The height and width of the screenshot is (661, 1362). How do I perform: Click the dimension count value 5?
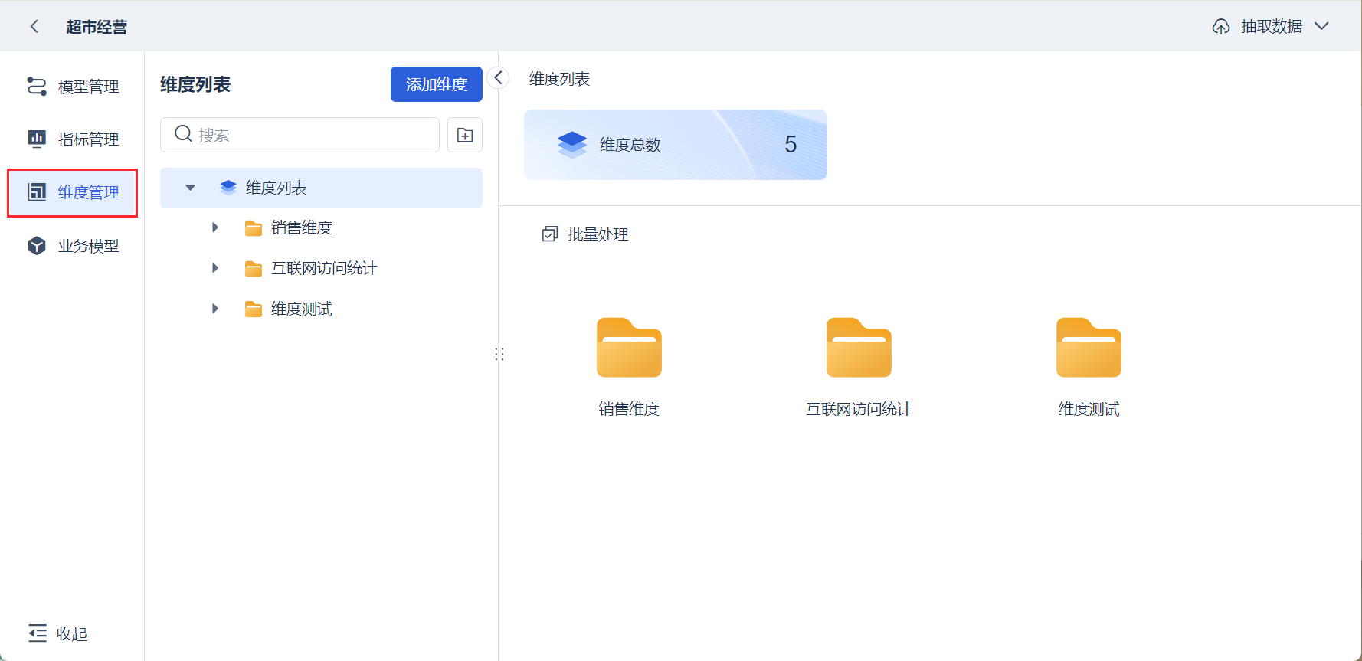click(791, 144)
